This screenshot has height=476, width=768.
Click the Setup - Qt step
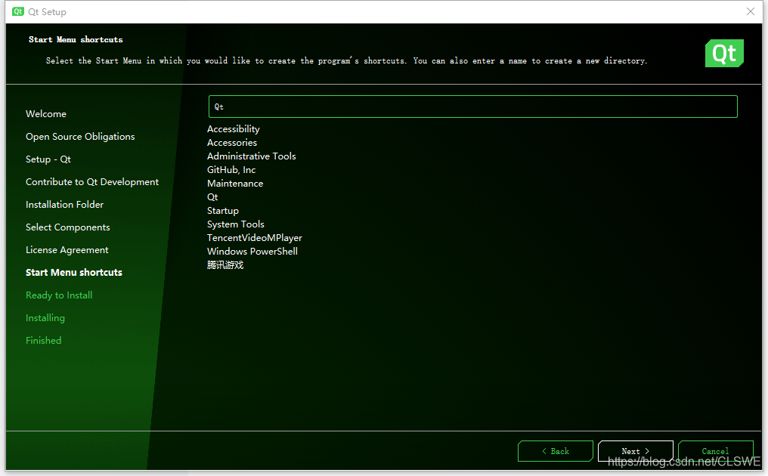coord(48,159)
